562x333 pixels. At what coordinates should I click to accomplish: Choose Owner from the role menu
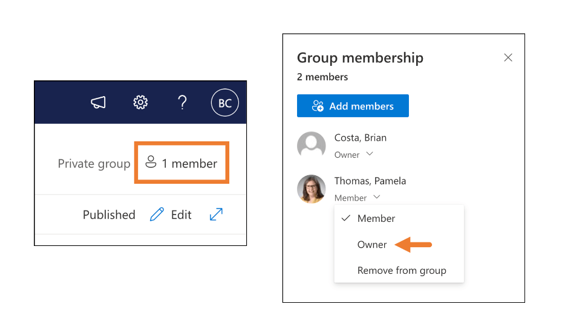(x=372, y=244)
